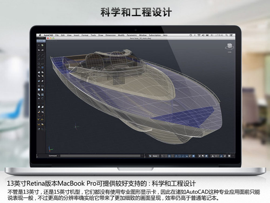This screenshot has height=203, width=270.
Task: Click the Wi-Fi status icon
Action: pos(199,35)
